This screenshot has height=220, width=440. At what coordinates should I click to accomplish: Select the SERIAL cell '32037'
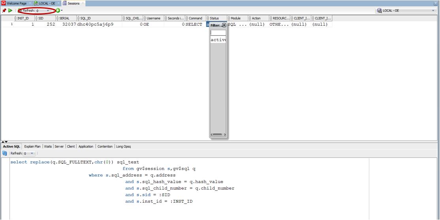click(66, 24)
